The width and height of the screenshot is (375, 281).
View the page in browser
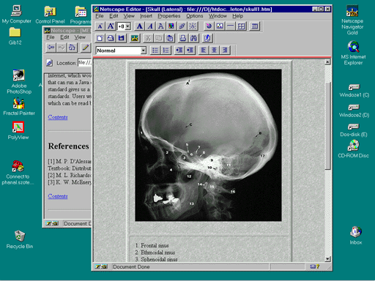point(134,38)
